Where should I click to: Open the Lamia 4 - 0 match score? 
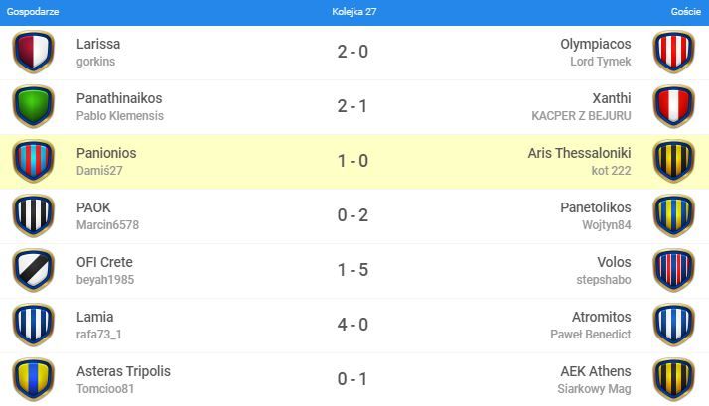(x=353, y=325)
